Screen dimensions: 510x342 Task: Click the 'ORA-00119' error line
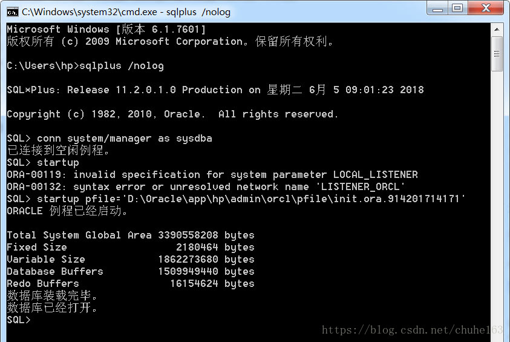pyautogui.click(x=212, y=174)
